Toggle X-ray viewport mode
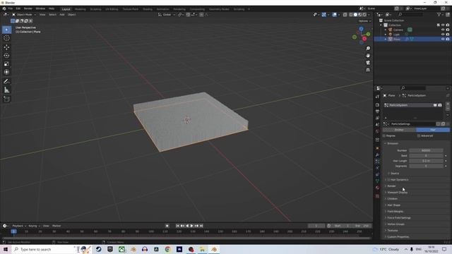This screenshot has height=254, width=452. coord(345,14)
